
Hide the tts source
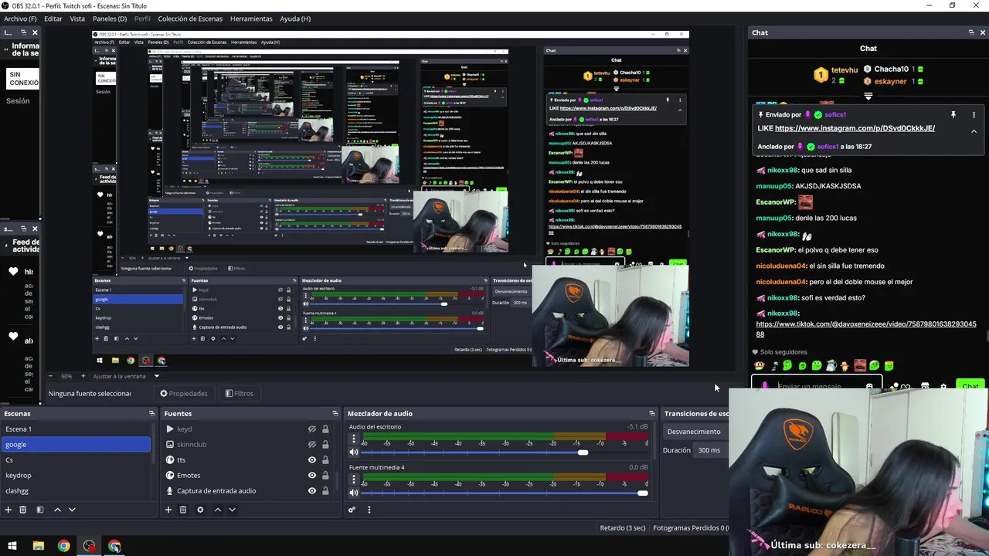tap(312, 459)
